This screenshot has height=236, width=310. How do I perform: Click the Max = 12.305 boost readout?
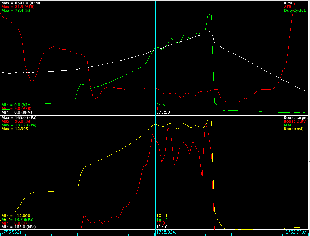(x=15, y=129)
